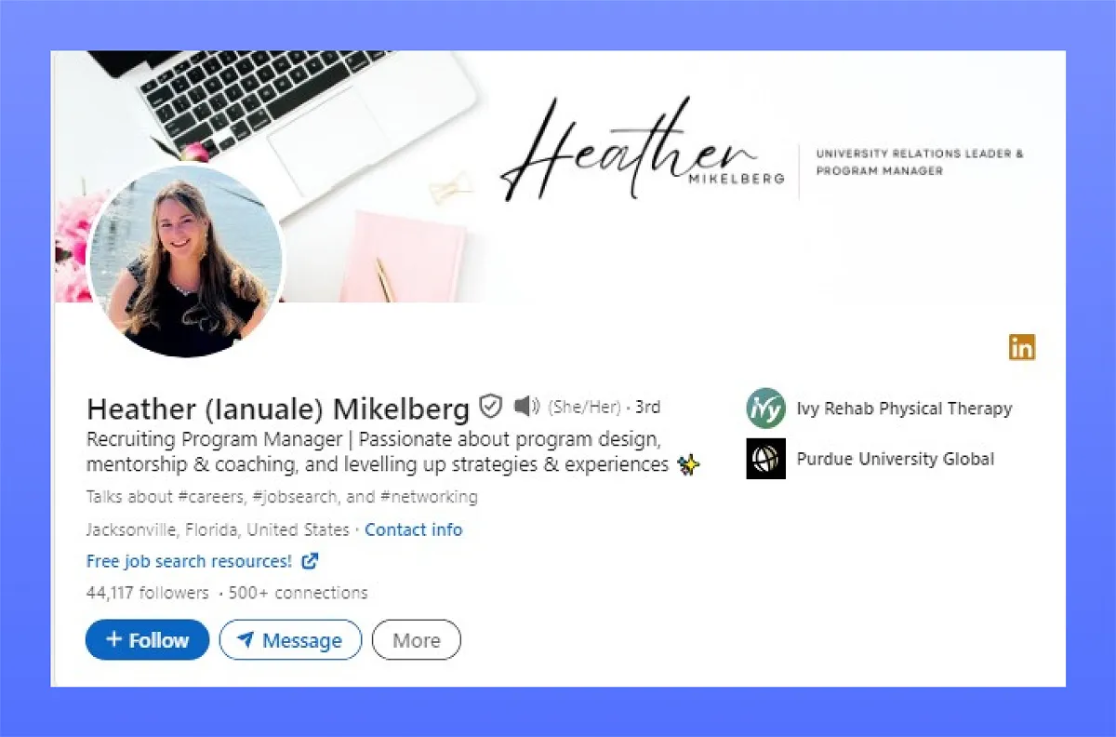Screen dimensions: 1116x737
Task: Click the Heather (Ianuale) Mikelberg name heading
Action: click(x=278, y=408)
